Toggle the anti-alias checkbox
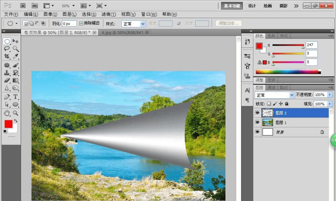336x201 pixels. 81,24
